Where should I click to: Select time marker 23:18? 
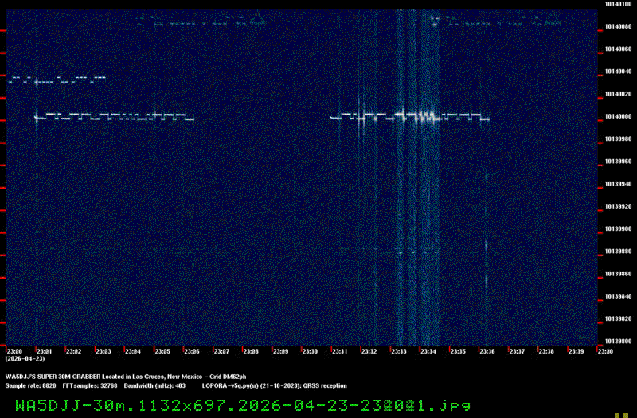click(546, 351)
